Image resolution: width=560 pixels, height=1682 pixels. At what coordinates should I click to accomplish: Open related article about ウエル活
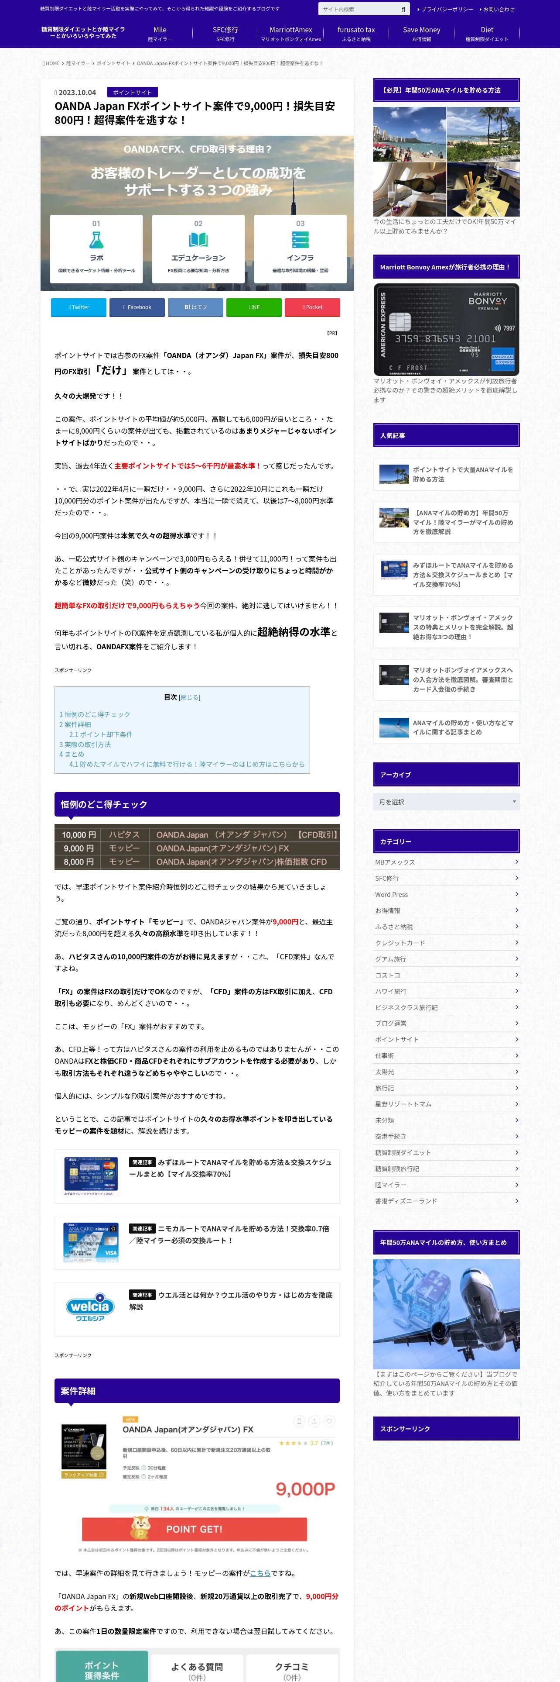click(197, 1309)
